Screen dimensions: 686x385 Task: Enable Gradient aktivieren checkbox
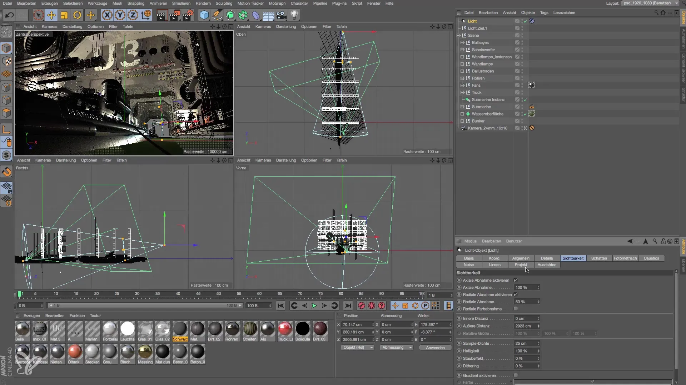(x=516, y=375)
